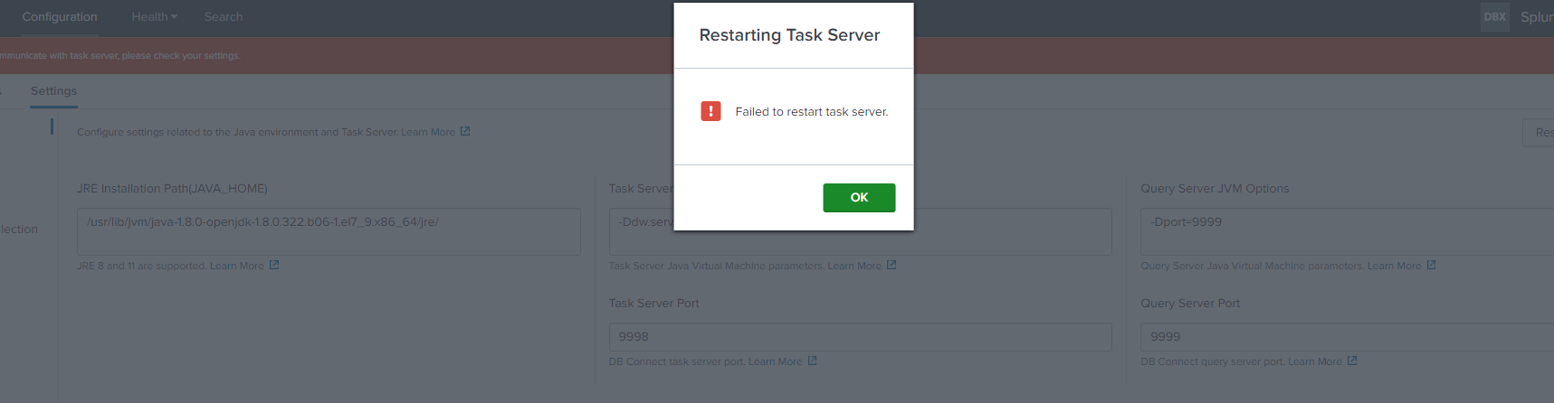Click the JRE Installation Path input field
Image resolution: width=1554 pixels, height=403 pixels.
pyautogui.click(x=329, y=232)
